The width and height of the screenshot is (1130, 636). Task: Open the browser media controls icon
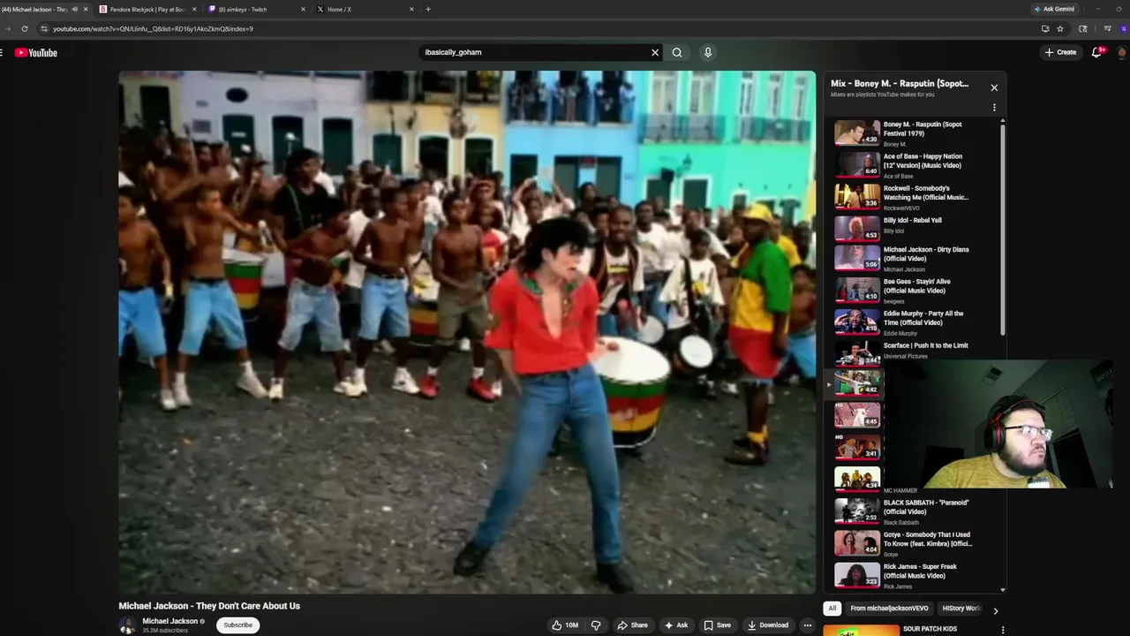pos(1107,28)
